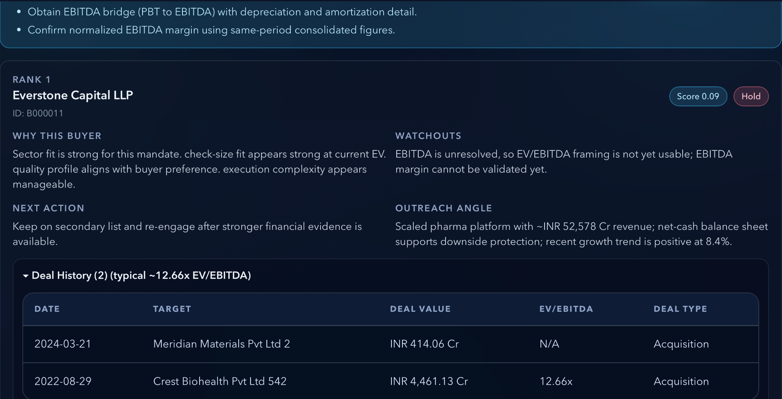Click the WATCHOUTS section heading
The width and height of the screenshot is (782, 399).
tap(428, 136)
